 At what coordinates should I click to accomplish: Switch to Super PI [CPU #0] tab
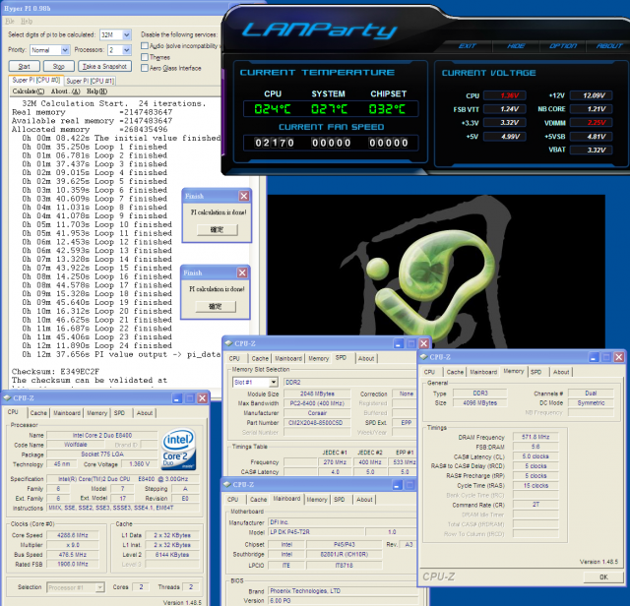pos(36,80)
